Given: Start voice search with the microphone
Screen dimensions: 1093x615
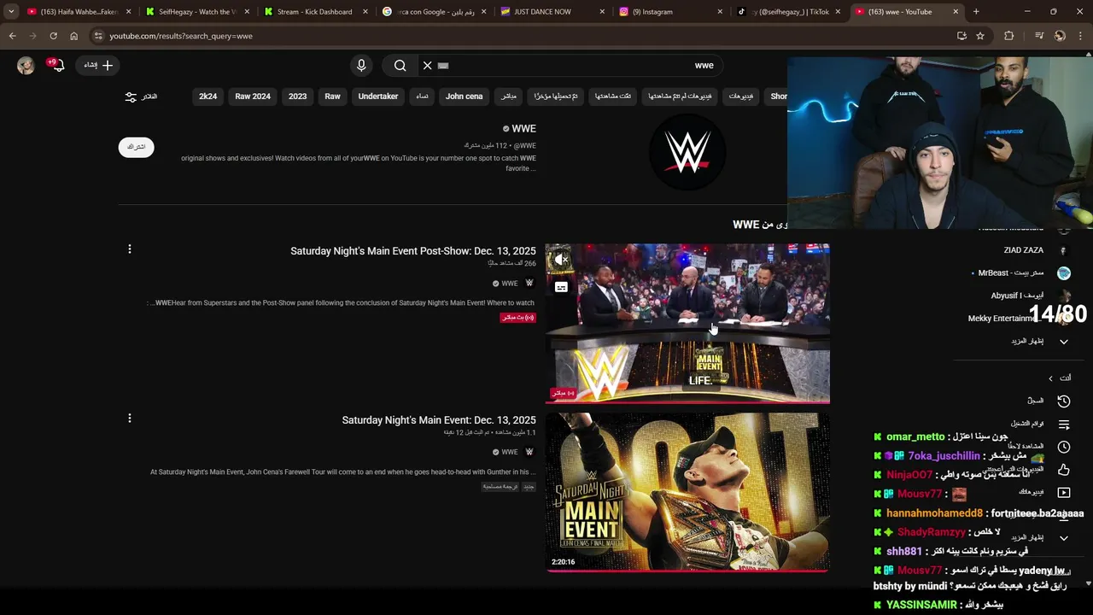Looking at the screenshot, I should (x=361, y=65).
